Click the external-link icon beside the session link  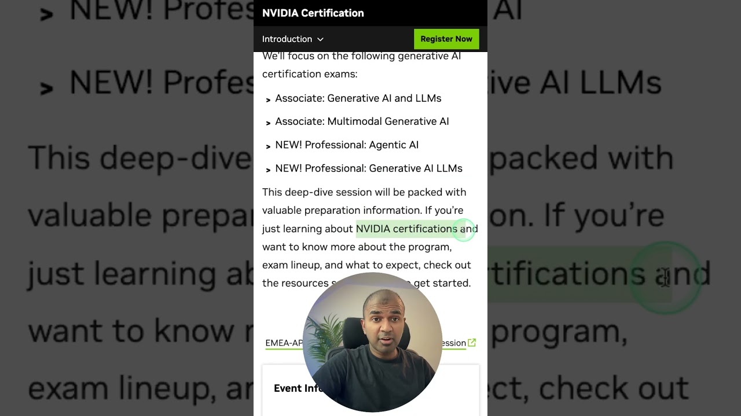coord(472,343)
